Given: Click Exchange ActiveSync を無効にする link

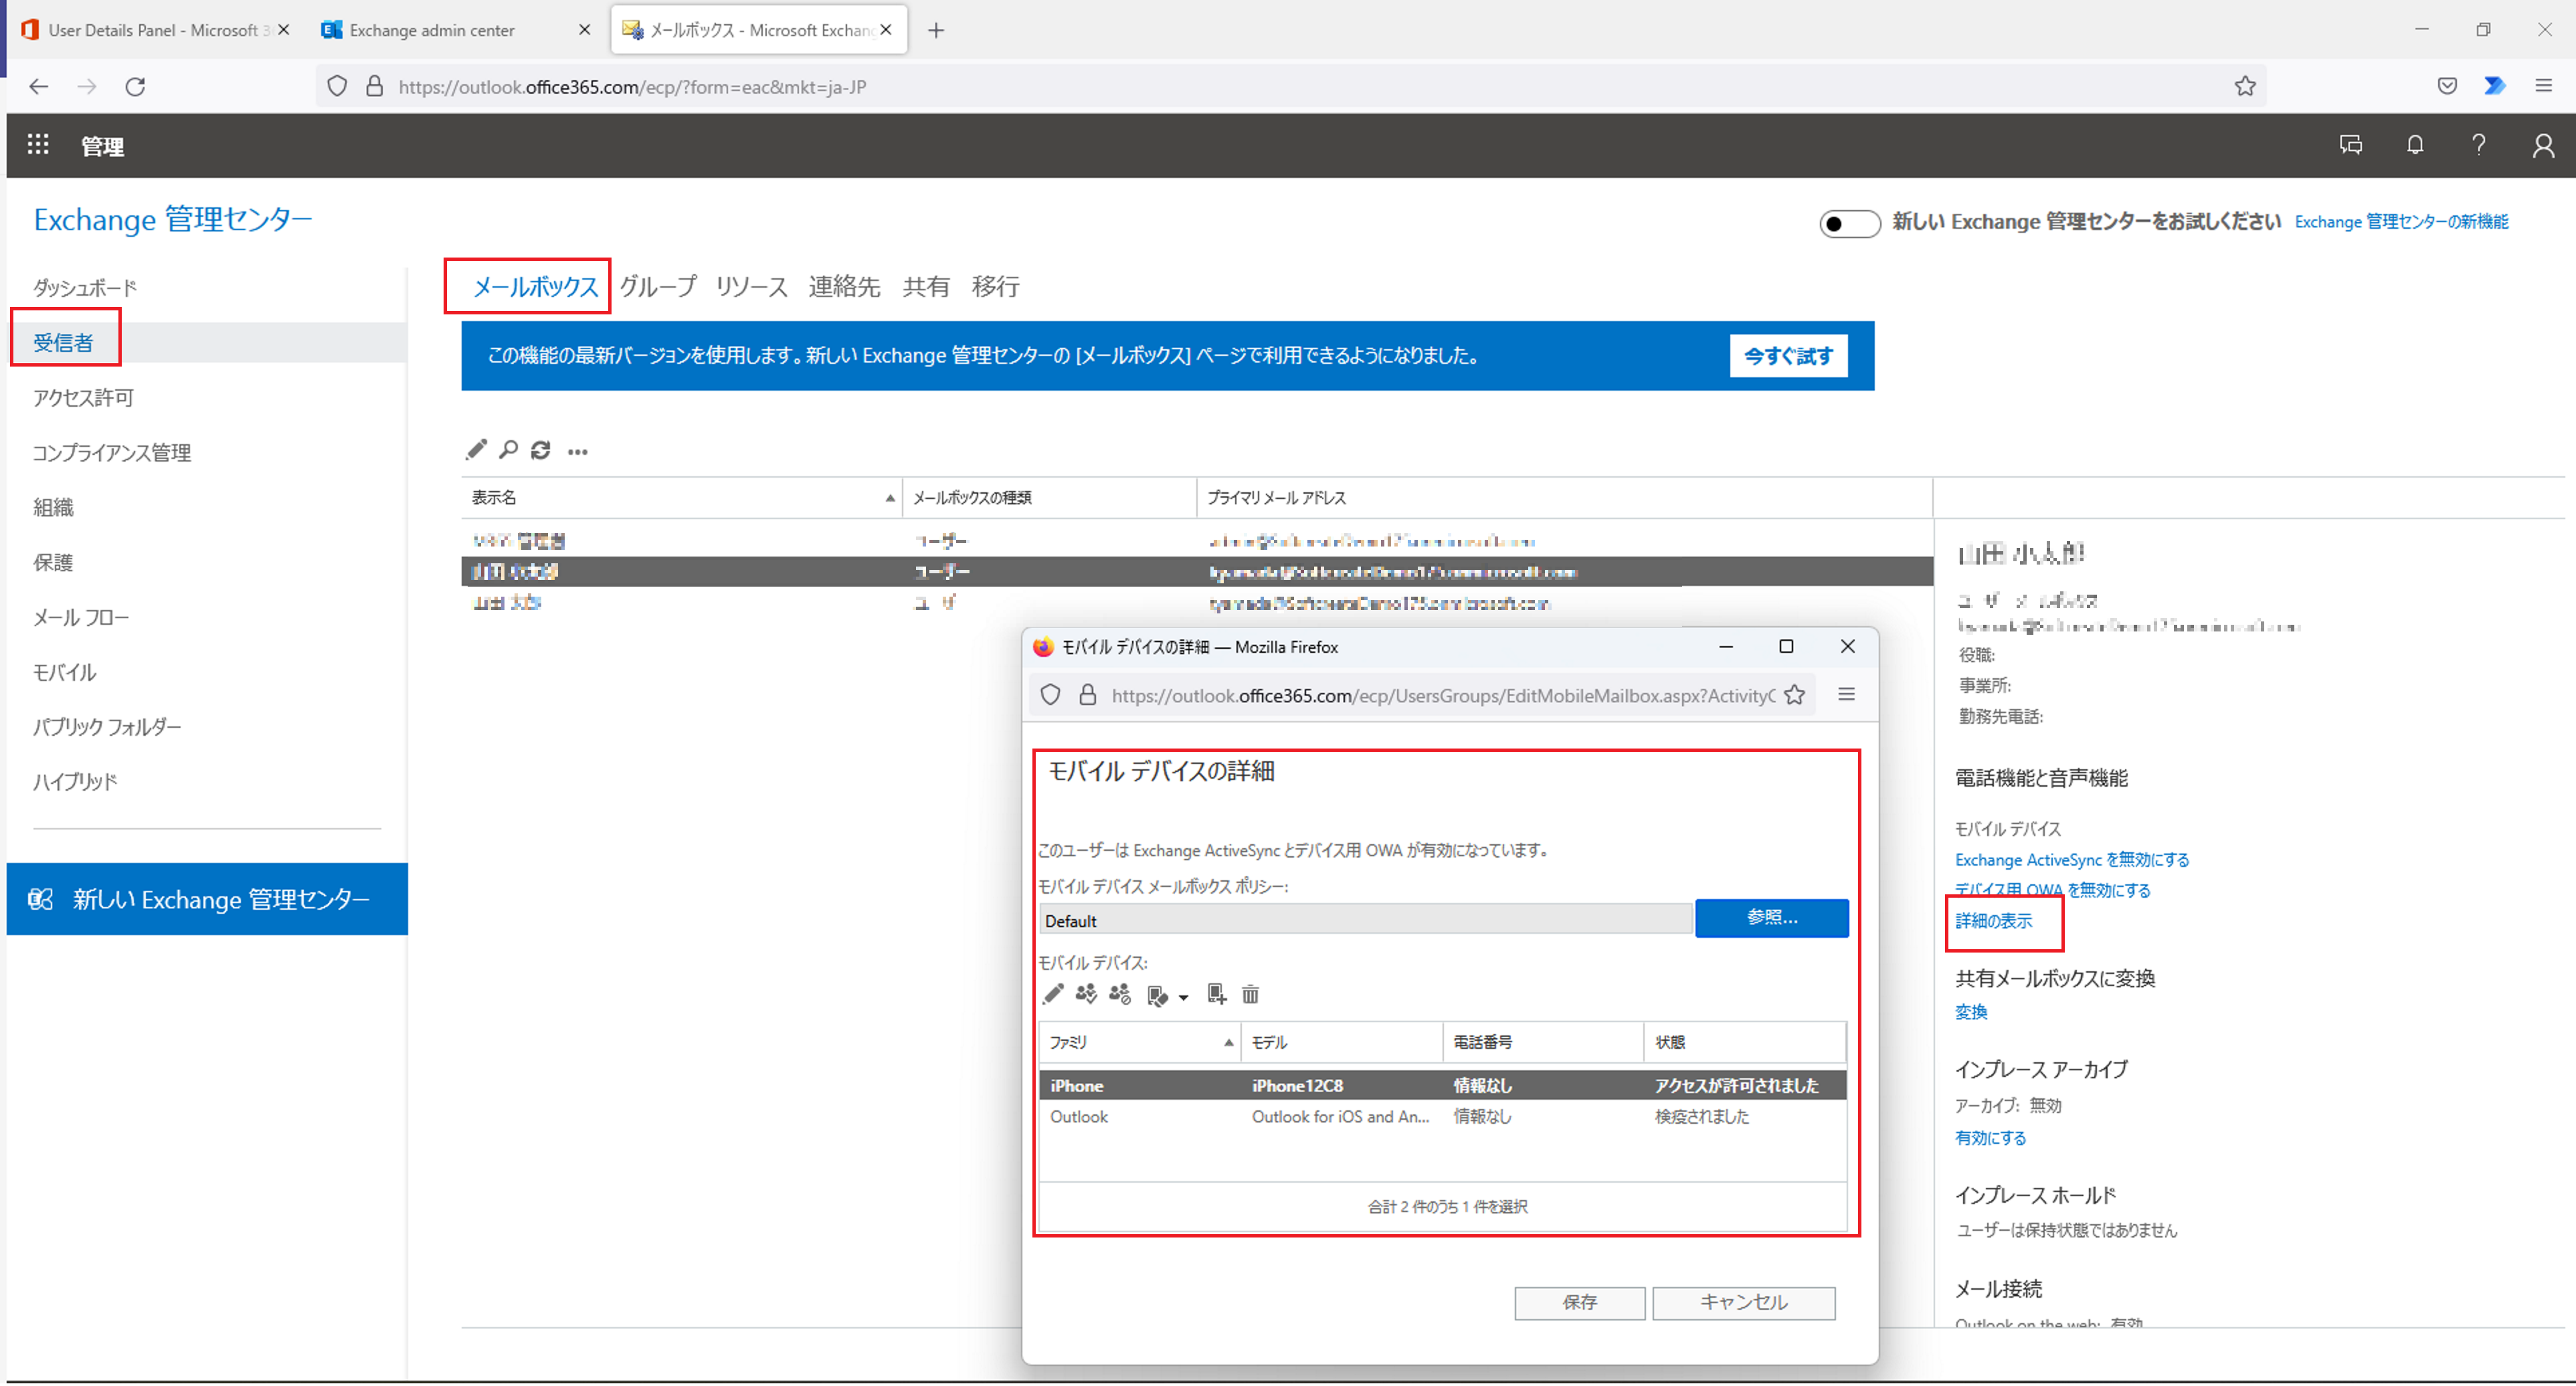Looking at the screenshot, I should click(2072, 859).
